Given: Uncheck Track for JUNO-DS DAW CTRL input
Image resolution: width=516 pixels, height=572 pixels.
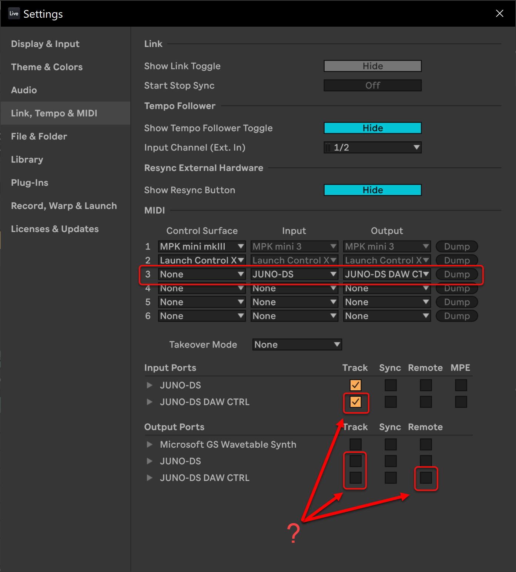Looking at the screenshot, I should (355, 402).
